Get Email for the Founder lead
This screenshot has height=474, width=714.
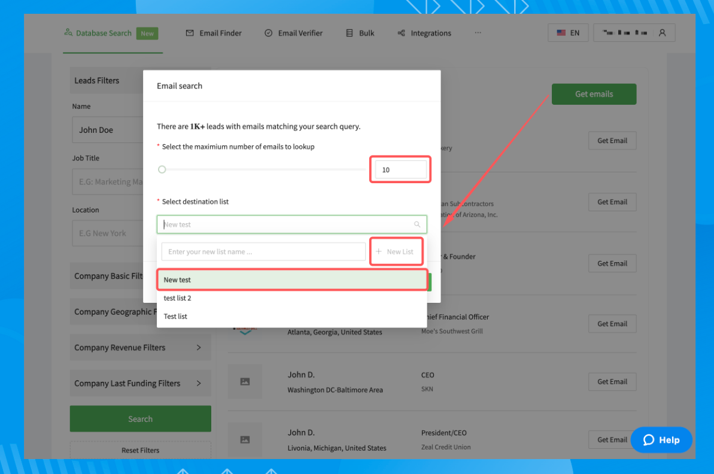point(612,264)
